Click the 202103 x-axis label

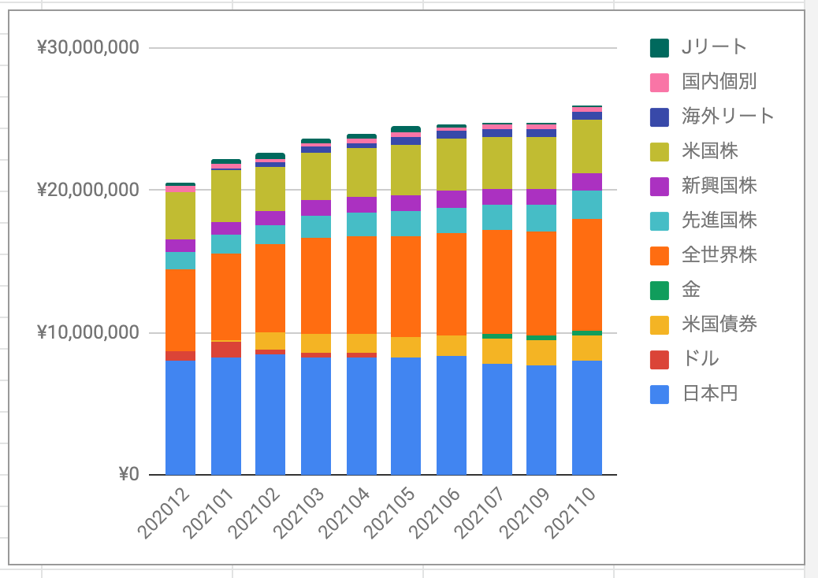[x=300, y=513]
